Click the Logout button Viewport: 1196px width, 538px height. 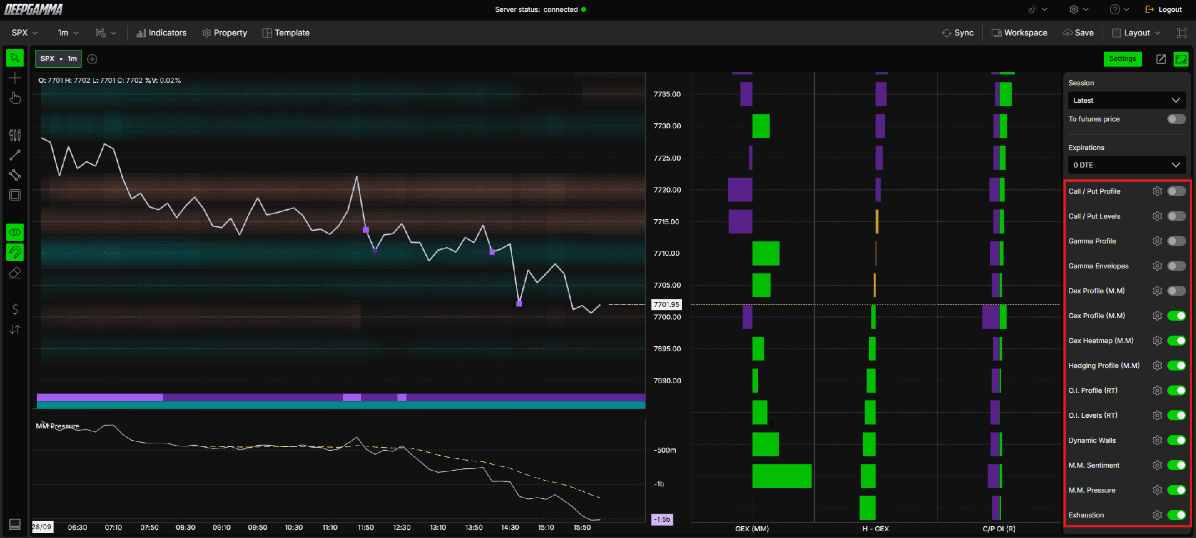(x=1163, y=9)
